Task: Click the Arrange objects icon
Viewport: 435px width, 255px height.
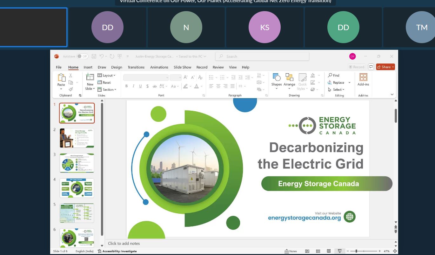Action: coord(289,78)
